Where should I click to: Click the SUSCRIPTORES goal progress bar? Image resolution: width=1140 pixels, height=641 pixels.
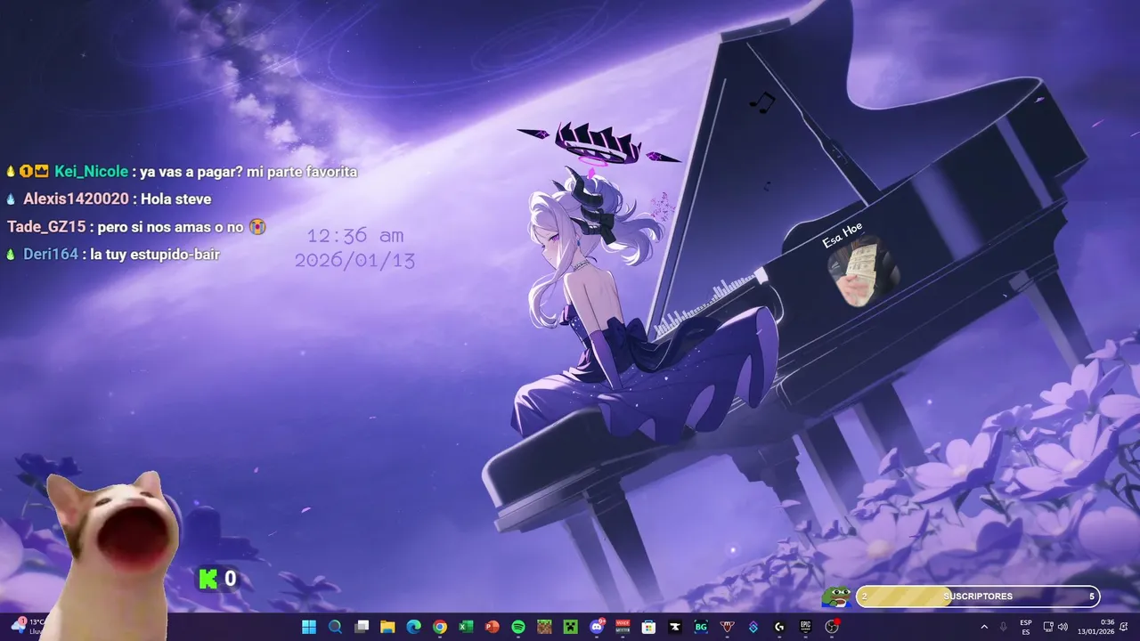click(x=978, y=596)
